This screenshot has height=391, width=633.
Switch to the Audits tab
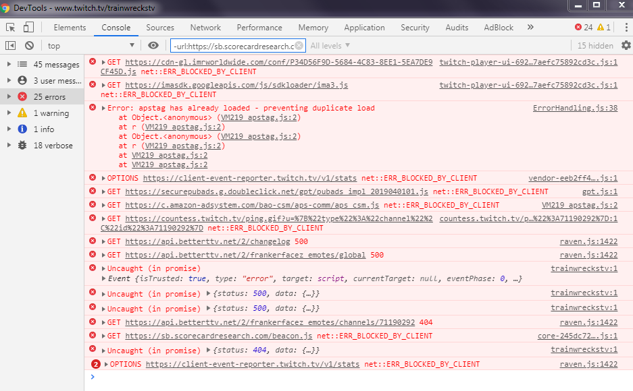coord(457,28)
